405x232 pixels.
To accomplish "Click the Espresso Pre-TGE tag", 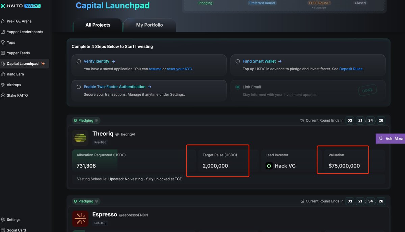I will [100, 223].
